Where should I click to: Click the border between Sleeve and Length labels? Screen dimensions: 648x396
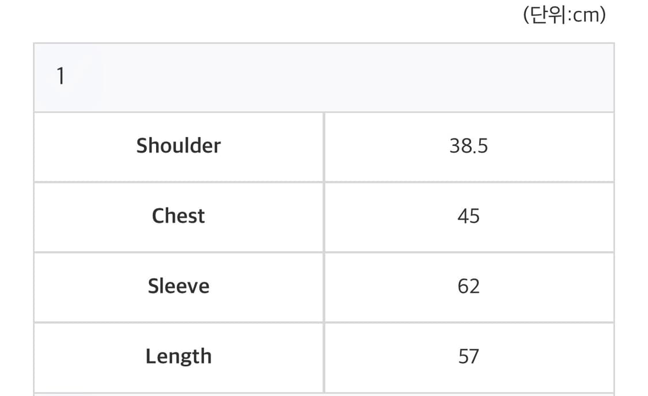click(178, 322)
